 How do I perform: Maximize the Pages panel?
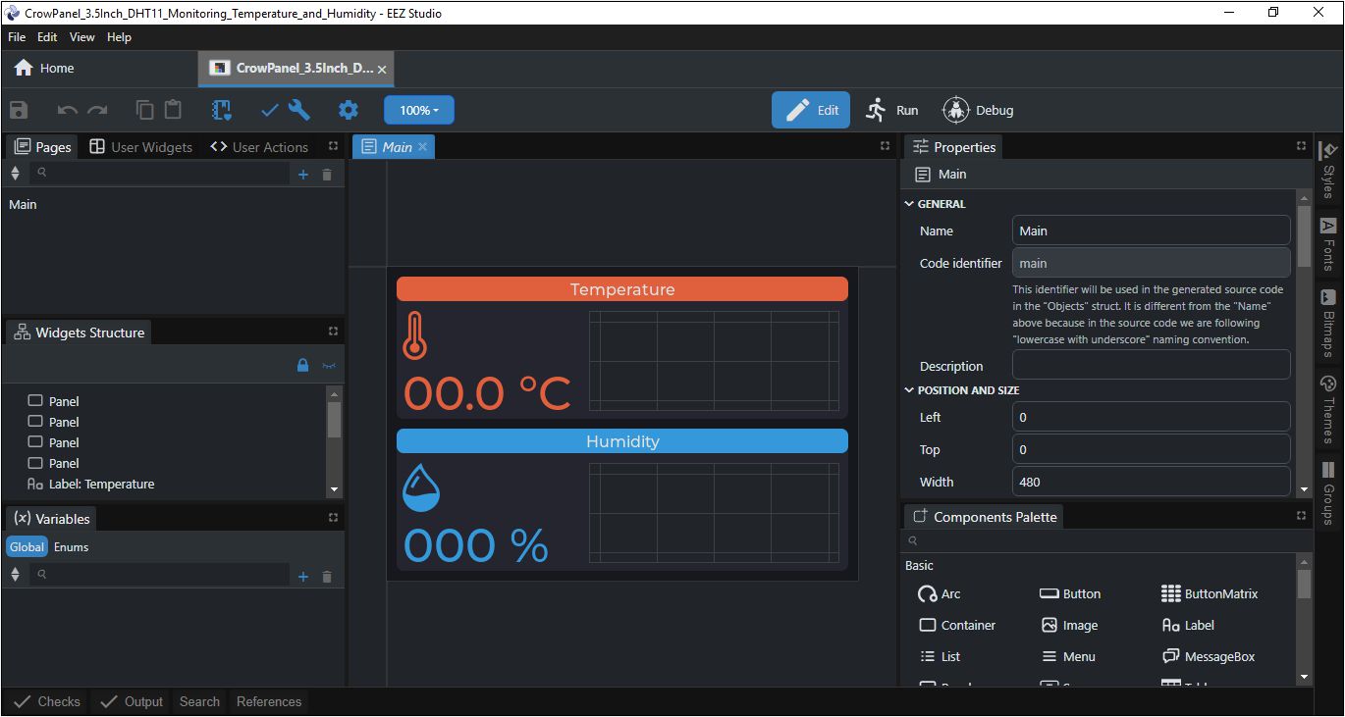point(333,146)
